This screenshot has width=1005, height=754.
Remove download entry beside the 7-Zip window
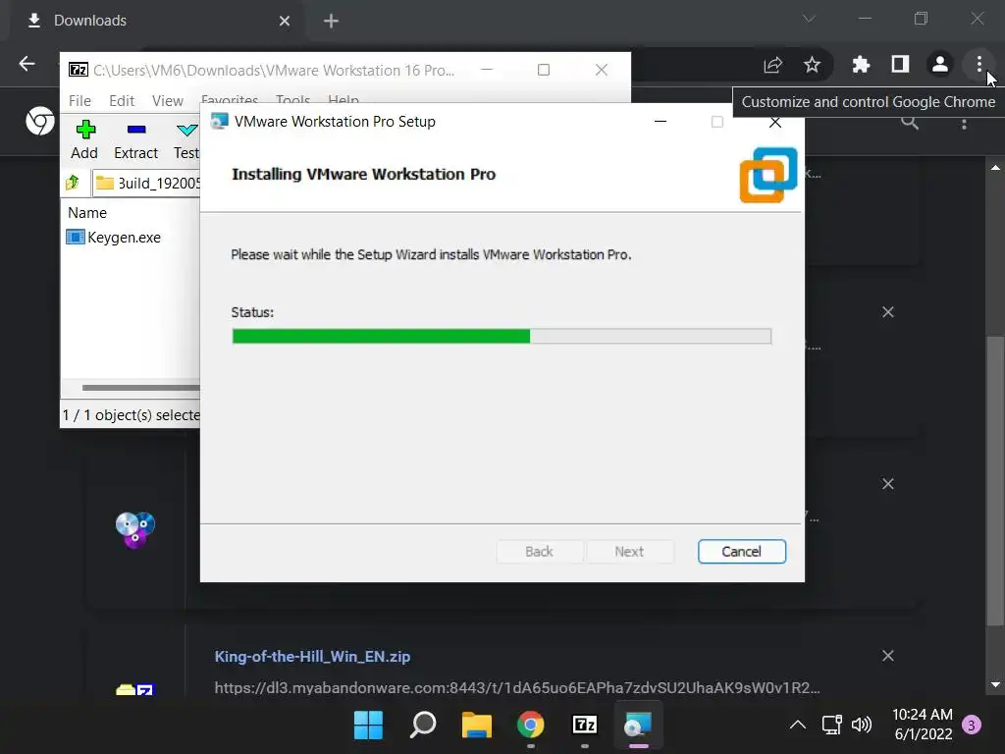pos(887,311)
